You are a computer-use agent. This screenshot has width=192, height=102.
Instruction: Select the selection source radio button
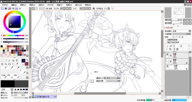click(166, 42)
